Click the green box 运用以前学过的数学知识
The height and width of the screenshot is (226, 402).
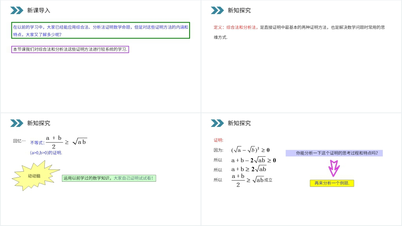point(109,178)
